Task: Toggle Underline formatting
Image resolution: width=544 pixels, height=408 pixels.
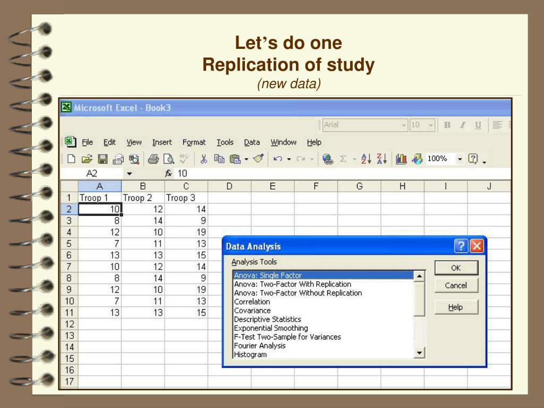Action: 478,125
